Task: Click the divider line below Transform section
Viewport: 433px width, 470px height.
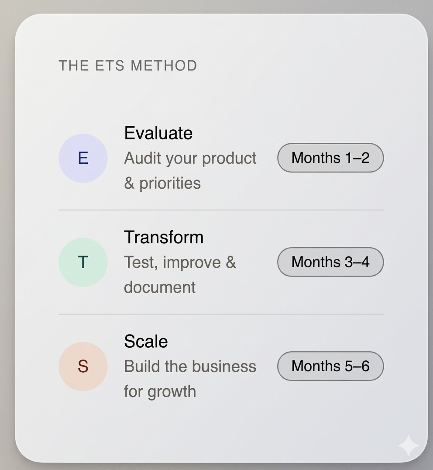Action: click(x=221, y=314)
